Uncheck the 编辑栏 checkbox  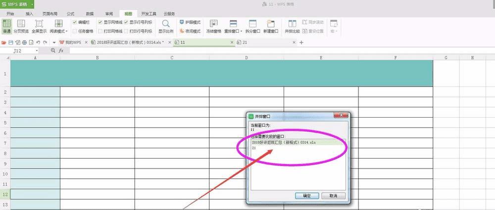[75, 22]
